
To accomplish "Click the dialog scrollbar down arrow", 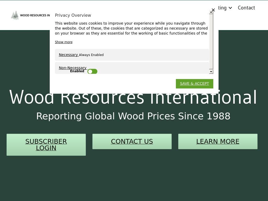I will click(x=211, y=72).
